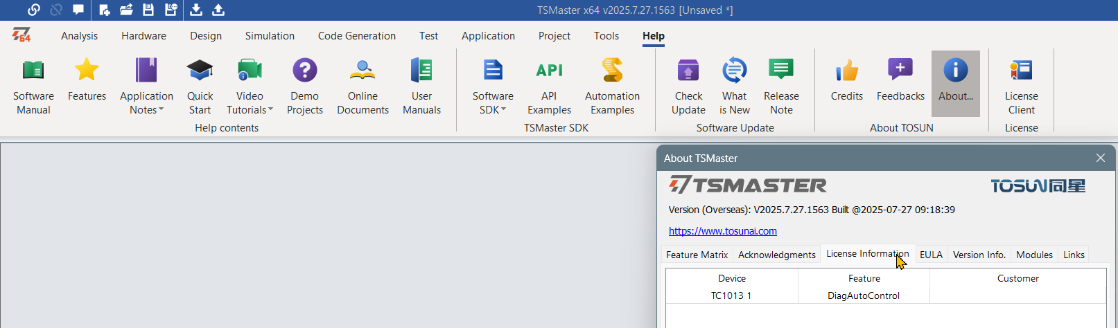Image resolution: width=1118 pixels, height=328 pixels.
Task: Create a new project with the plus-file icon
Action: point(104,10)
